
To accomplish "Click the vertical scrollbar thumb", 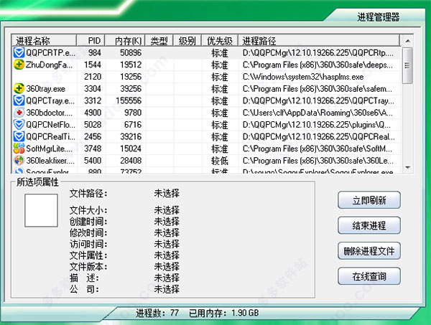I will click(407, 65).
